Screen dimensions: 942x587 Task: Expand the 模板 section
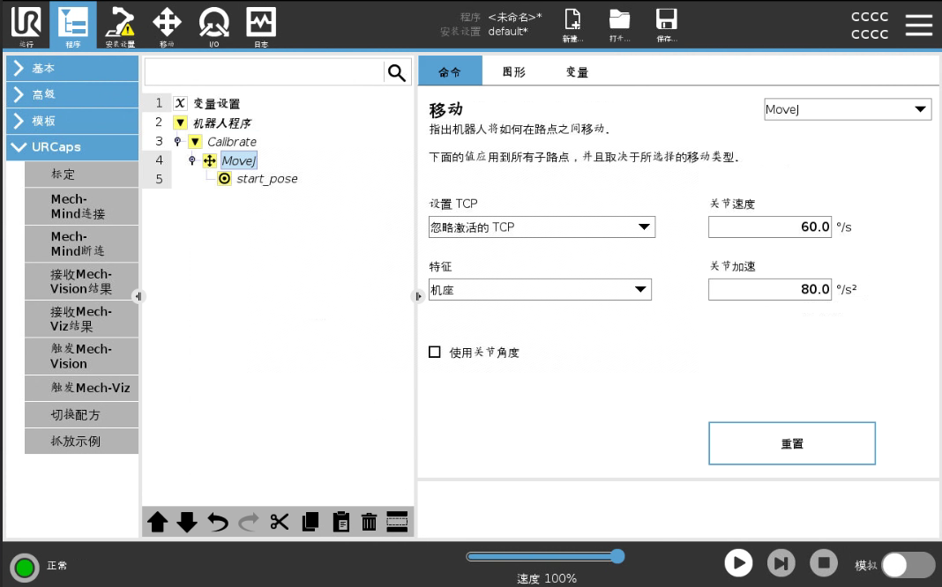click(72, 121)
